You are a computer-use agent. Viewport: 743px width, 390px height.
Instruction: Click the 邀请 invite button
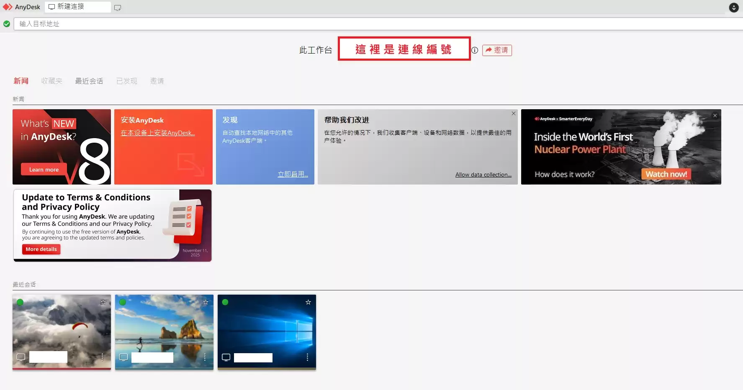tap(497, 50)
